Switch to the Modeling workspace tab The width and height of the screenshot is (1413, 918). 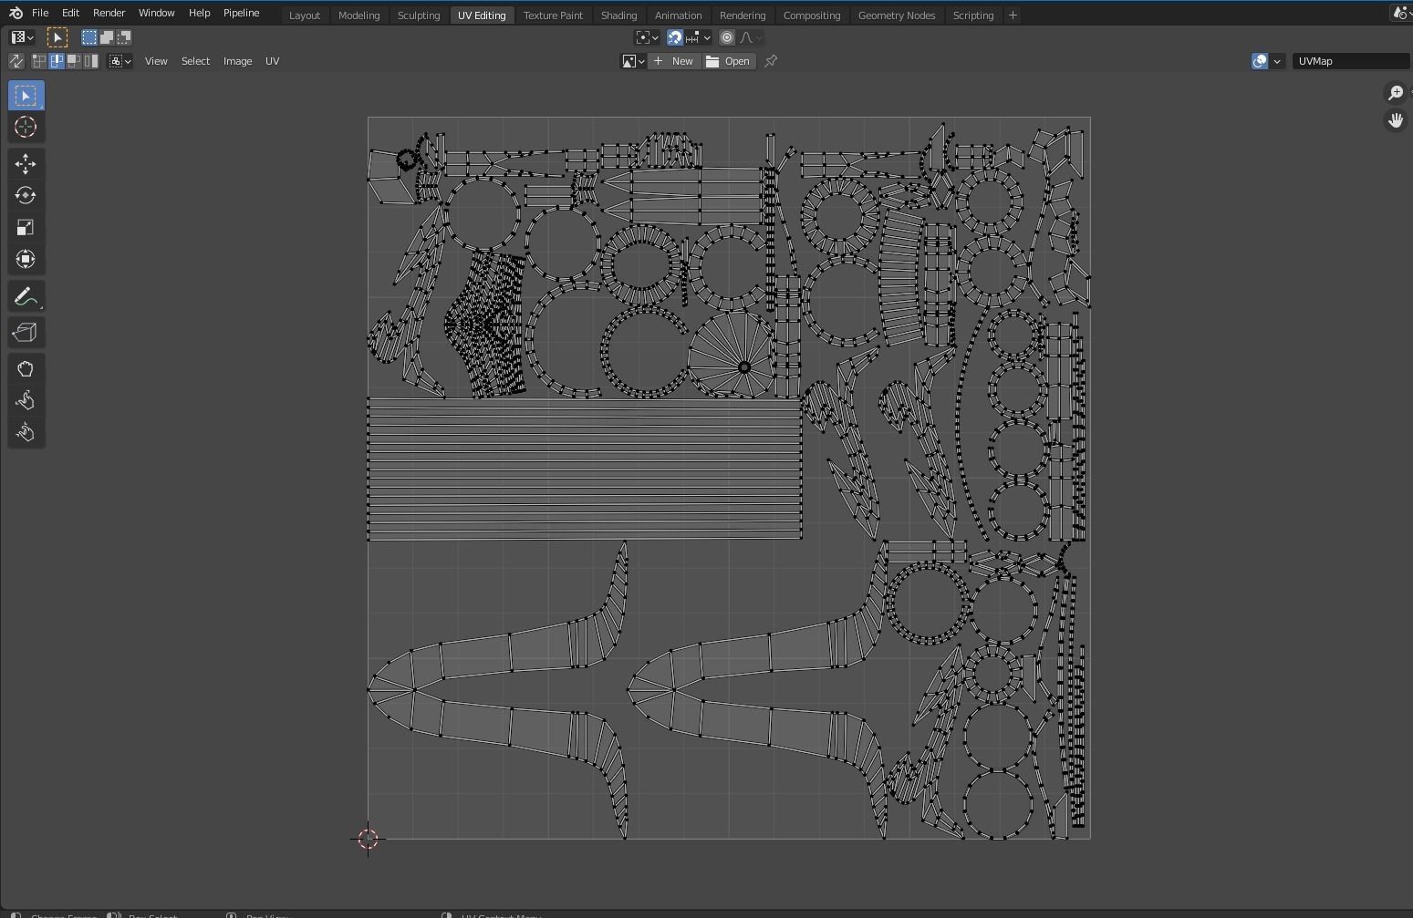358,15
